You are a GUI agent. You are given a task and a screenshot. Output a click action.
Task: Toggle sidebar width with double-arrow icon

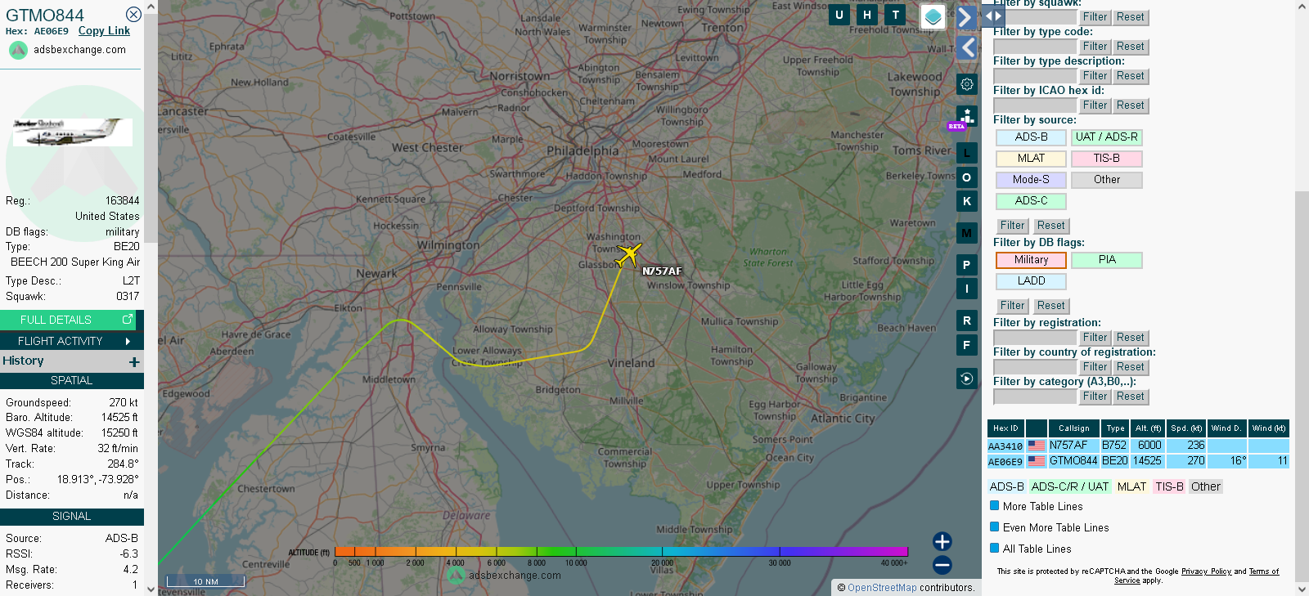[x=993, y=16]
